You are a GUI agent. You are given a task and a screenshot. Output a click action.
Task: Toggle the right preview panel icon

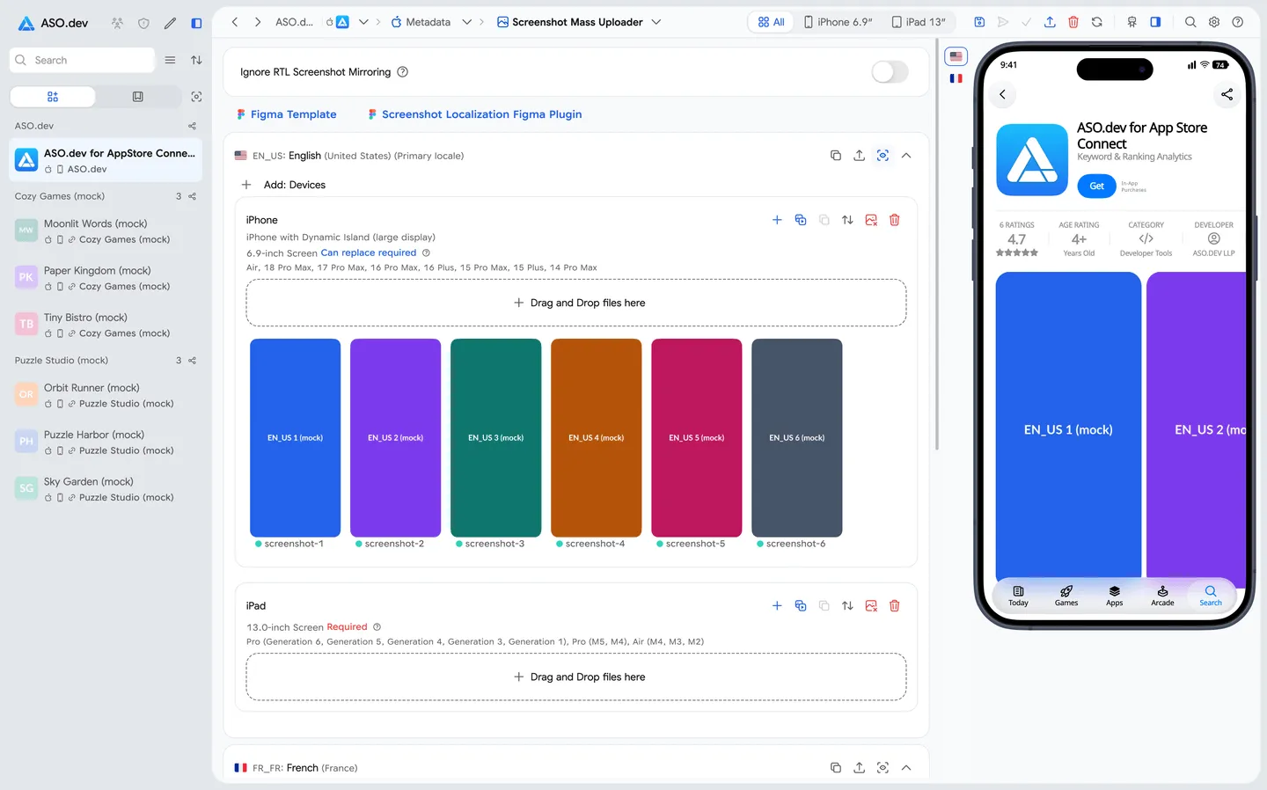coord(1155,22)
